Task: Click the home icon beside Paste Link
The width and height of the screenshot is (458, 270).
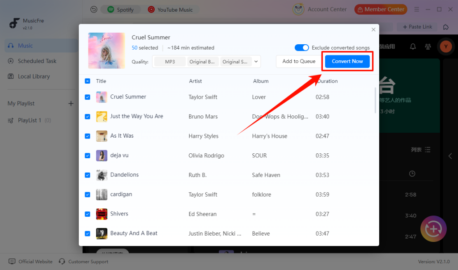Action: (446, 27)
